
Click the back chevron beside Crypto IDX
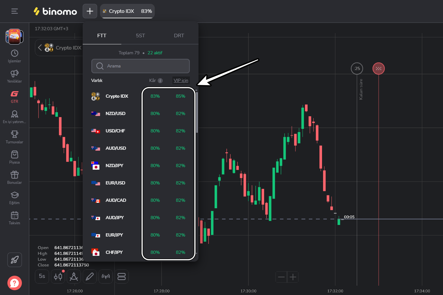tap(40, 48)
